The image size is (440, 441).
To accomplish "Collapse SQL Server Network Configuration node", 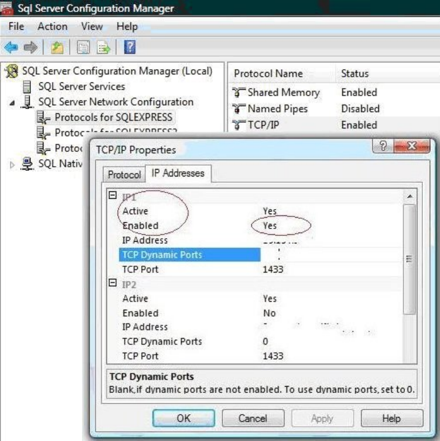I will tap(12, 103).
